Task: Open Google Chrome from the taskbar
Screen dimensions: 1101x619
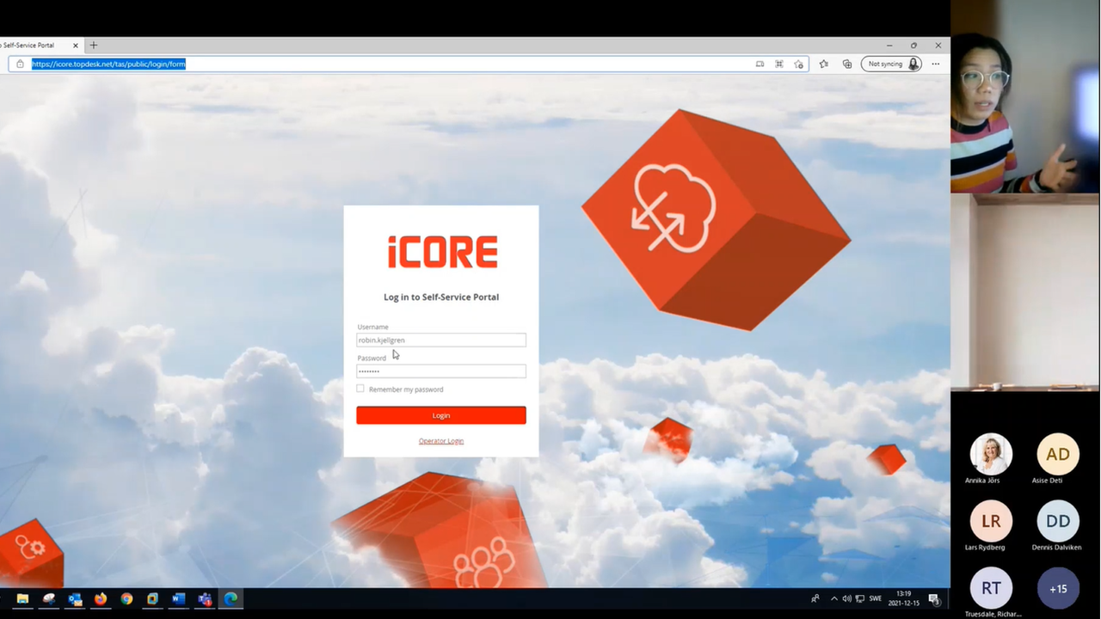Action: [x=126, y=599]
